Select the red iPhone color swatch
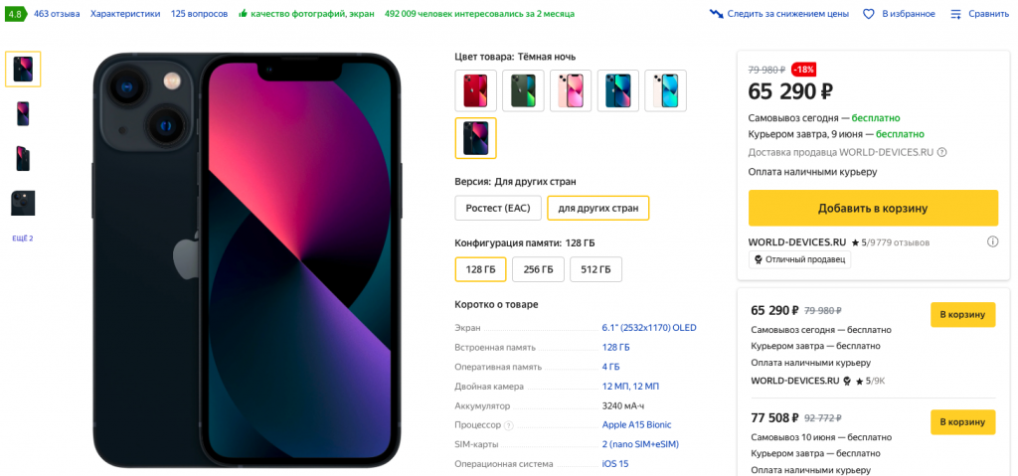This screenshot has height=476, width=1018. [x=475, y=90]
